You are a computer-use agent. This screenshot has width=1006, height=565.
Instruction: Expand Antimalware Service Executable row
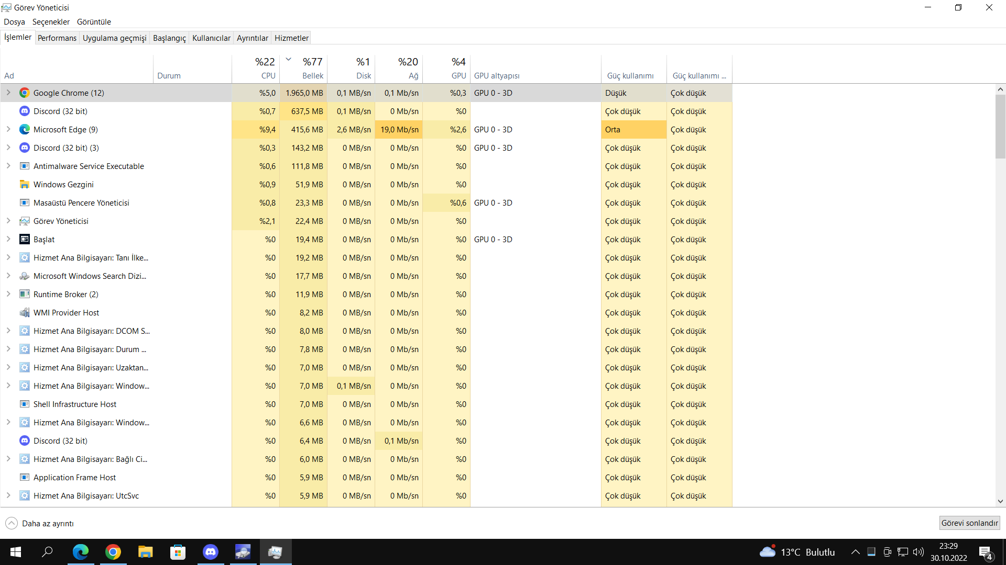8,166
